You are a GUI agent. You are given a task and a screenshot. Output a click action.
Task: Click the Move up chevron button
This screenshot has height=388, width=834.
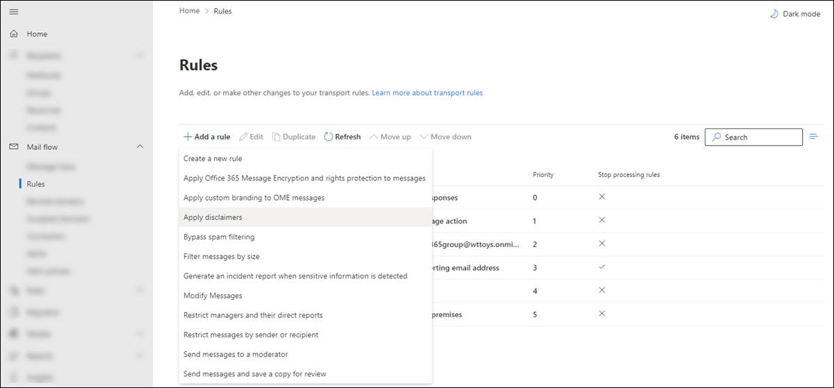point(375,137)
